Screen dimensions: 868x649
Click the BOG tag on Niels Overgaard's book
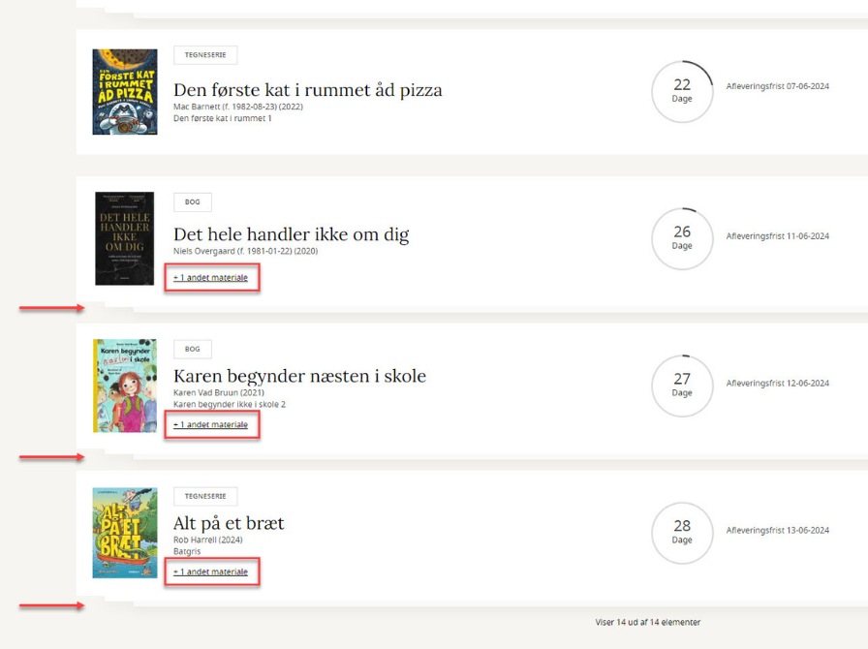(192, 202)
